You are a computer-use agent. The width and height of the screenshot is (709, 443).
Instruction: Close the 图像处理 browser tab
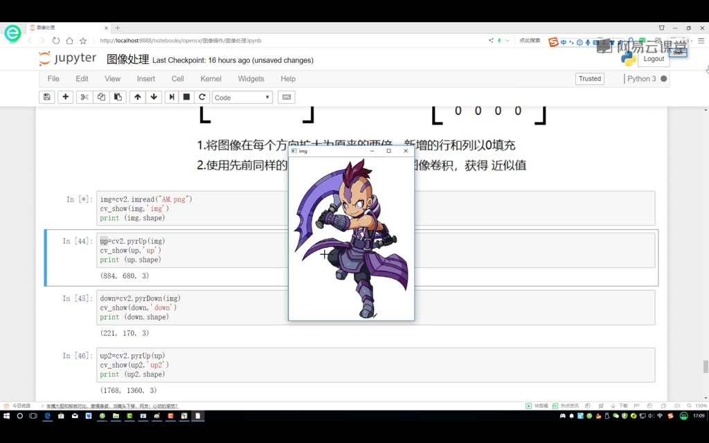click(106, 28)
